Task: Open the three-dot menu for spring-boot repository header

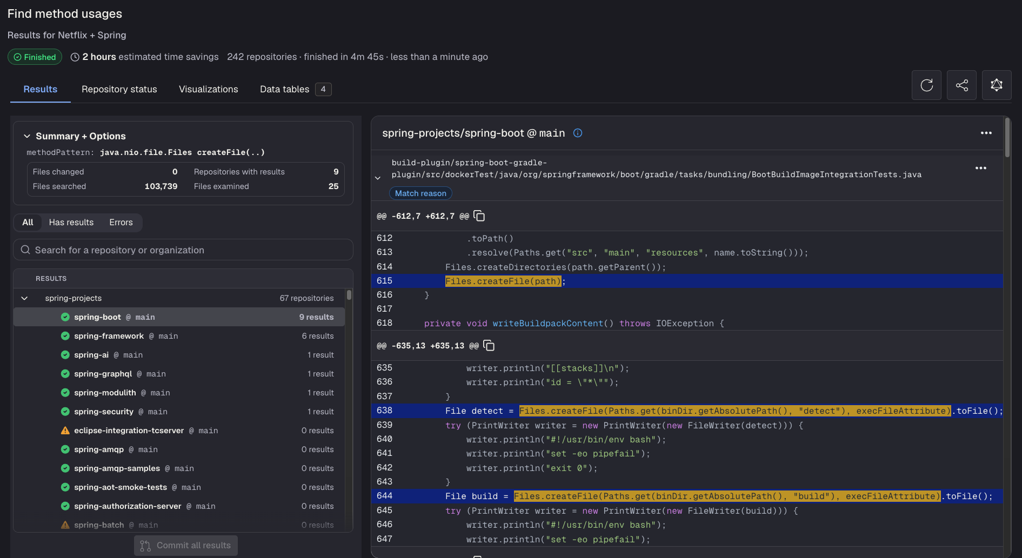Action: 986,133
